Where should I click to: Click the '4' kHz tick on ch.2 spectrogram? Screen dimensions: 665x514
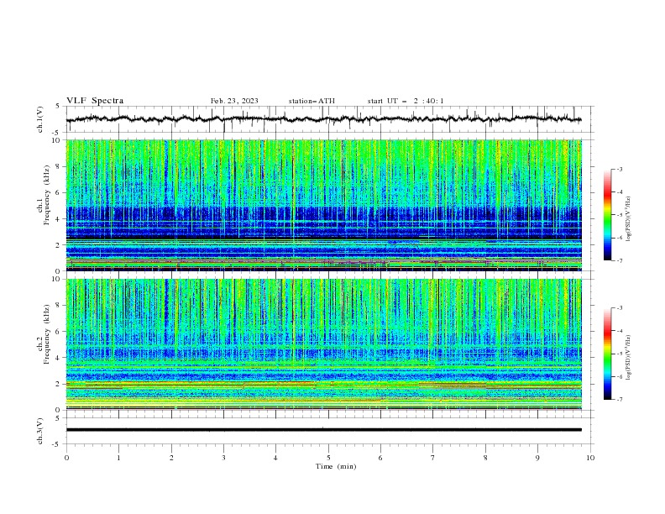60,358
